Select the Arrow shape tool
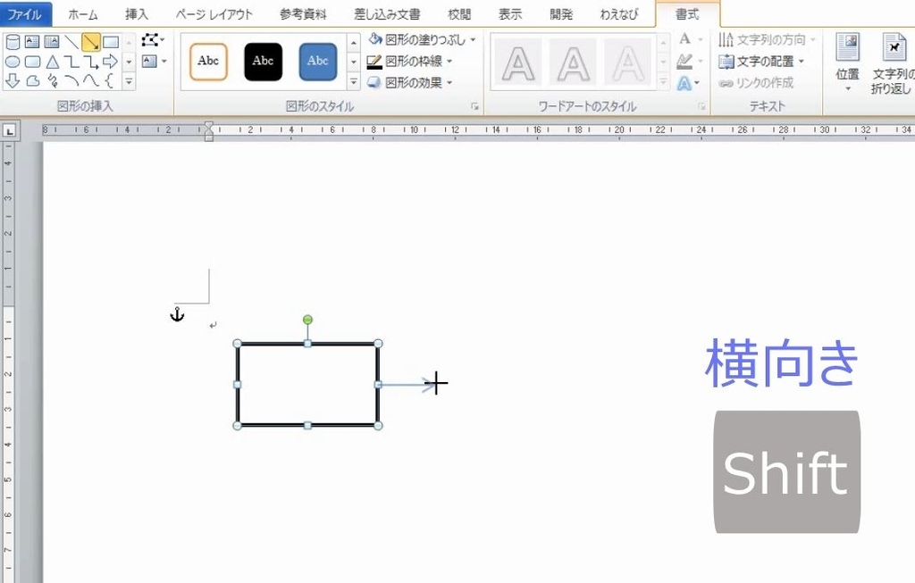915x583 pixels. click(x=90, y=42)
